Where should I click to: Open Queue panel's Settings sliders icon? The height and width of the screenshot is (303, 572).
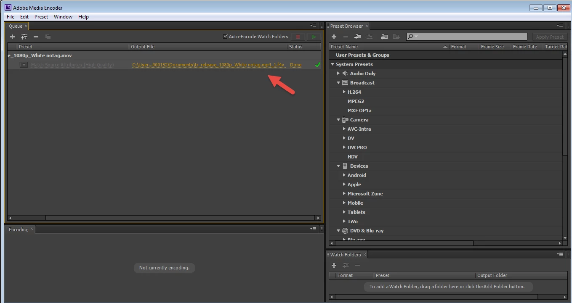[24, 37]
